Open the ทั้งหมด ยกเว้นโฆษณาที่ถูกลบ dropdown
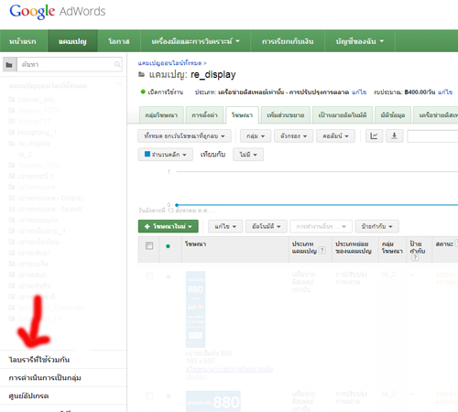Viewport: 458px width, 412px height. (x=184, y=136)
